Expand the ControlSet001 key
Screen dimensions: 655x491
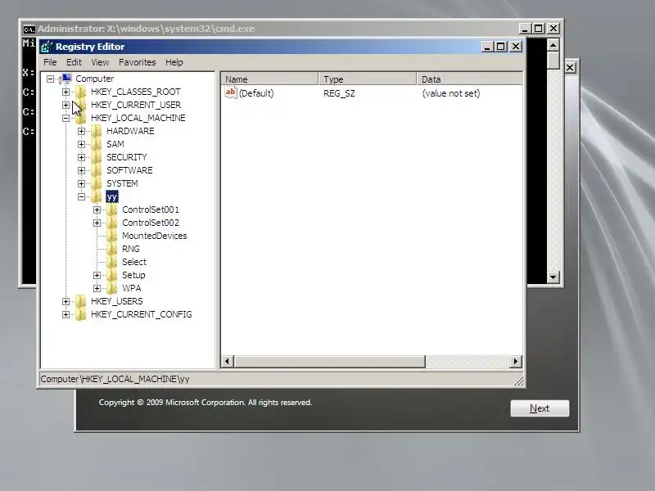[x=97, y=209]
